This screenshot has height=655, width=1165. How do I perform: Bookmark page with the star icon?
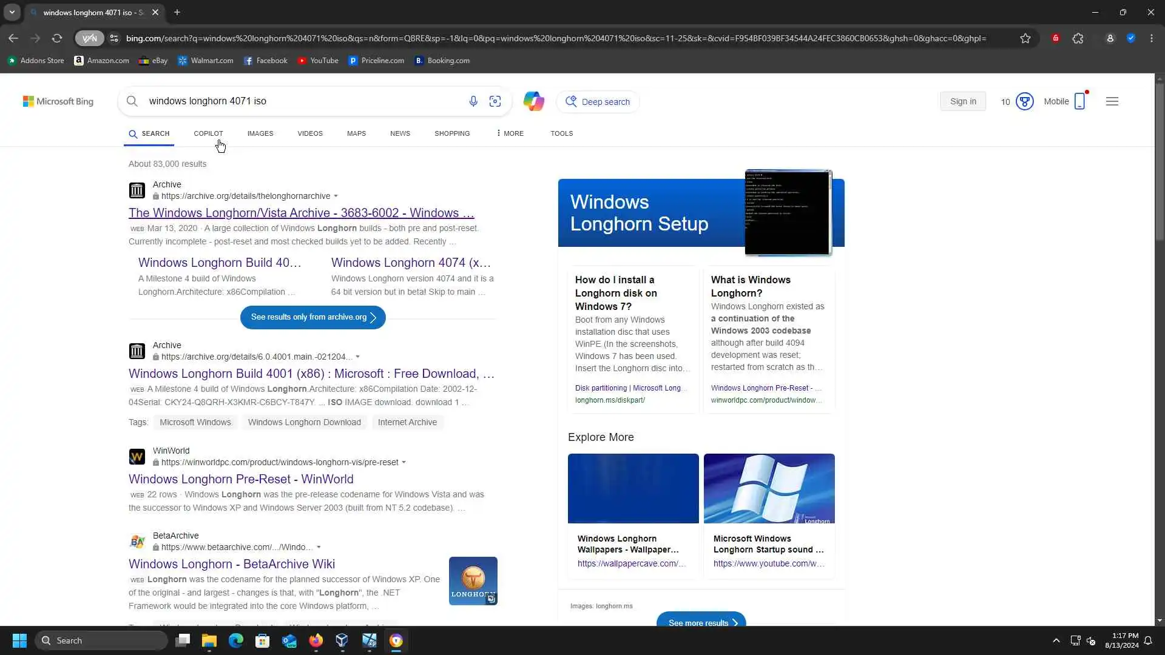(x=1025, y=38)
